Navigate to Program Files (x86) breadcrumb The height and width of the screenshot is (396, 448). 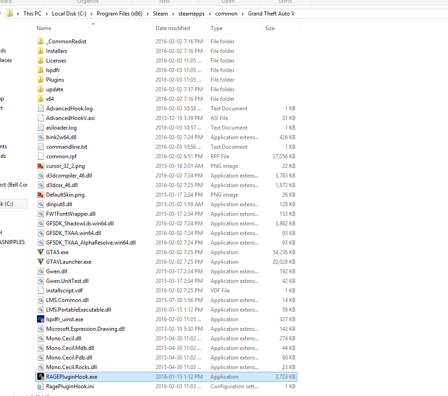coord(120,13)
